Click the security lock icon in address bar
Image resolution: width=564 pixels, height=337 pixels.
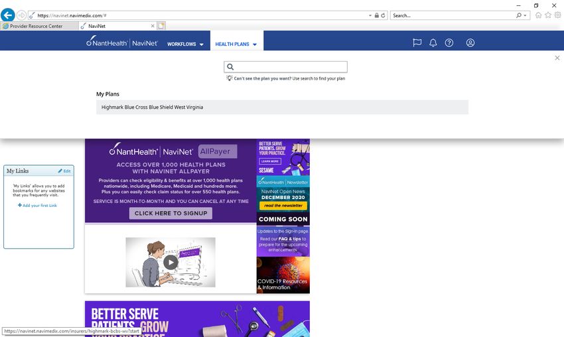click(x=377, y=15)
